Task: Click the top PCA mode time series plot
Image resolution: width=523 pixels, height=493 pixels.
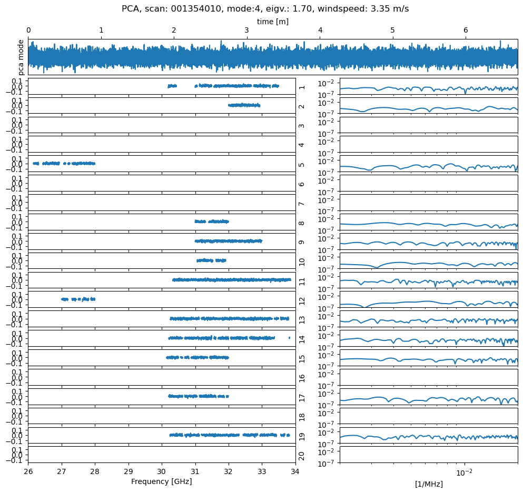Action: pos(272,56)
